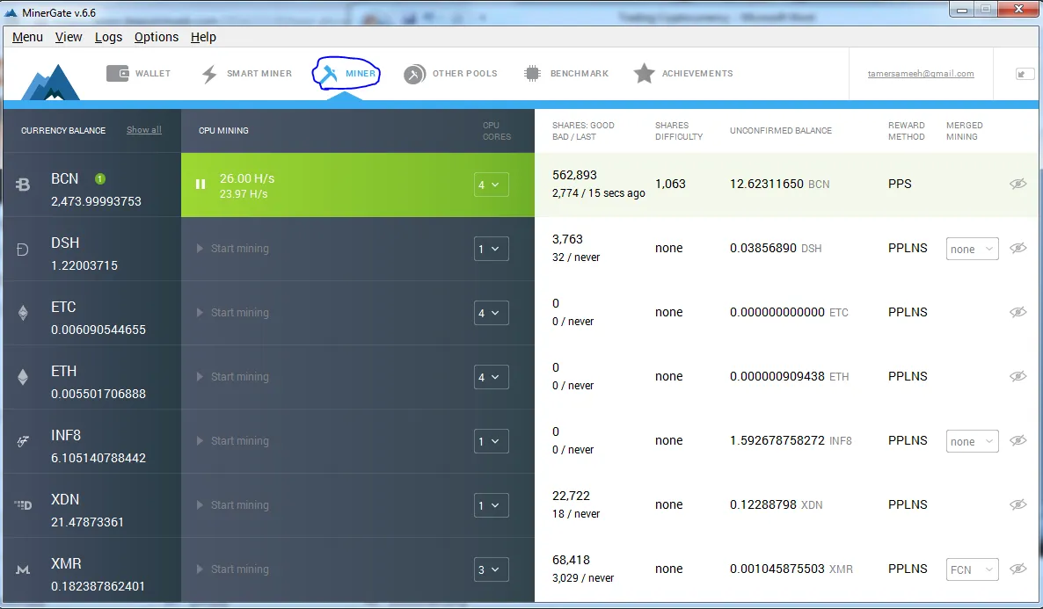Click BCN unconfirmed balance 12.62311650
This screenshot has width=1043, height=609.
[766, 185]
